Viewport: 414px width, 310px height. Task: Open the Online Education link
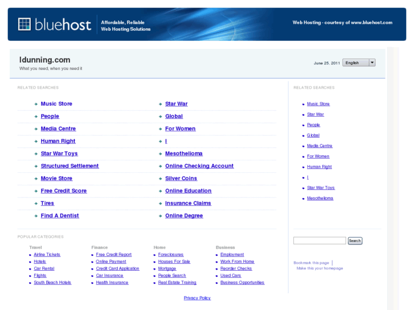[x=188, y=191]
